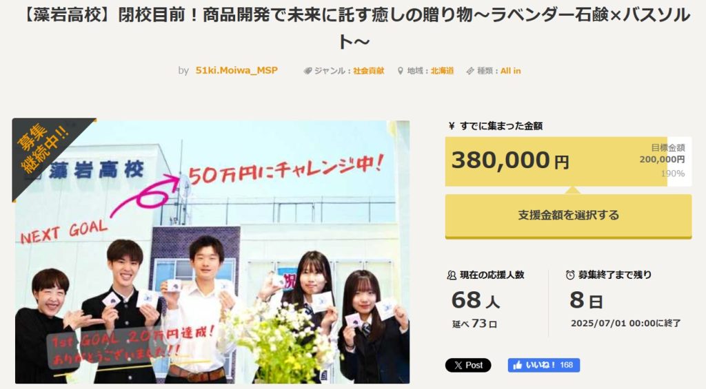Click the yellow funding progress bar
The width and height of the screenshot is (706, 389).
(x=568, y=161)
